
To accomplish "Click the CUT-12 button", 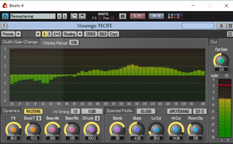I will coord(200,111).
